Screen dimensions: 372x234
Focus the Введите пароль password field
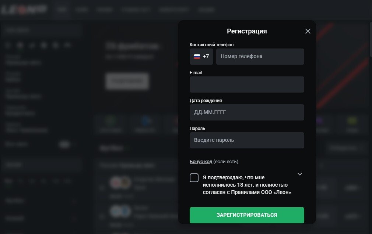pos(247,140)
